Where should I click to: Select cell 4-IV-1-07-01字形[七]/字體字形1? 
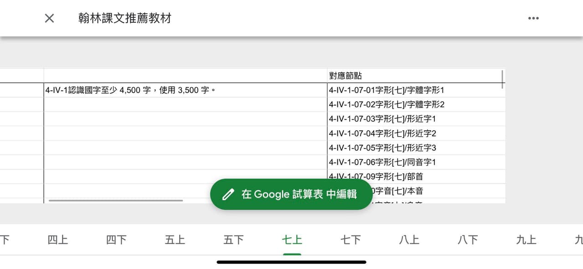pos(416,90)
